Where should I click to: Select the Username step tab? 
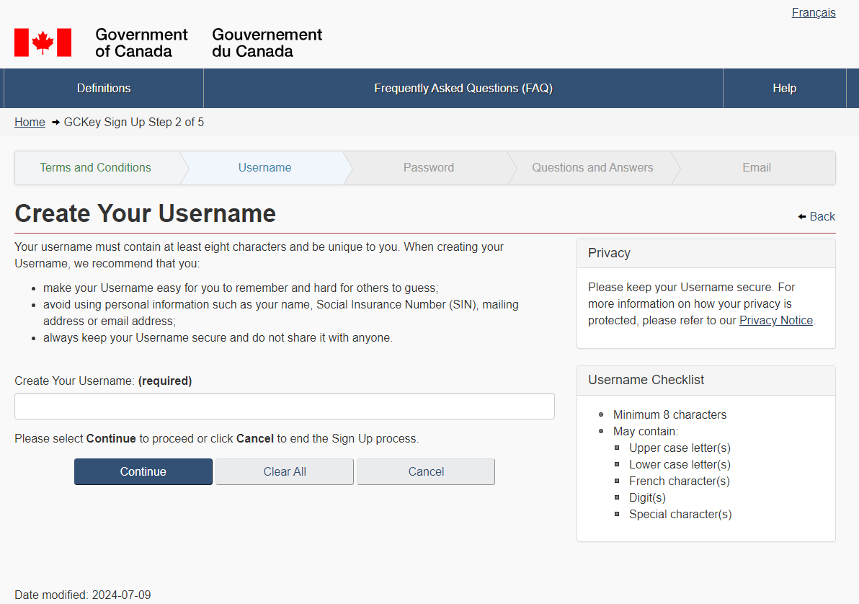click(264, 167)
